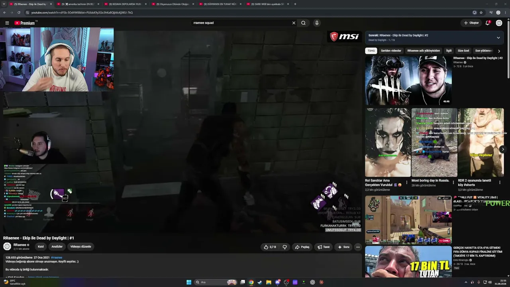Clear the search box text
Image resolution: width=510 pixels, height=287 pixels.
tap(294, 23)
